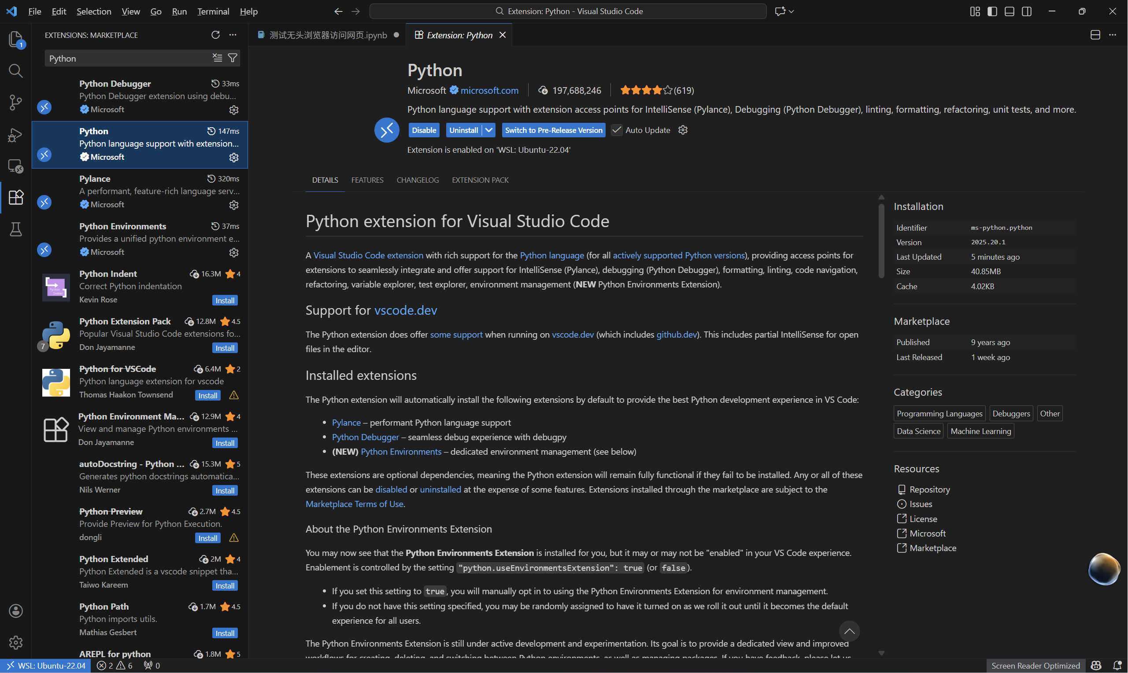Toggle the bottom panel visibility
This screenshot has width=1128, height=673.
1009,11
